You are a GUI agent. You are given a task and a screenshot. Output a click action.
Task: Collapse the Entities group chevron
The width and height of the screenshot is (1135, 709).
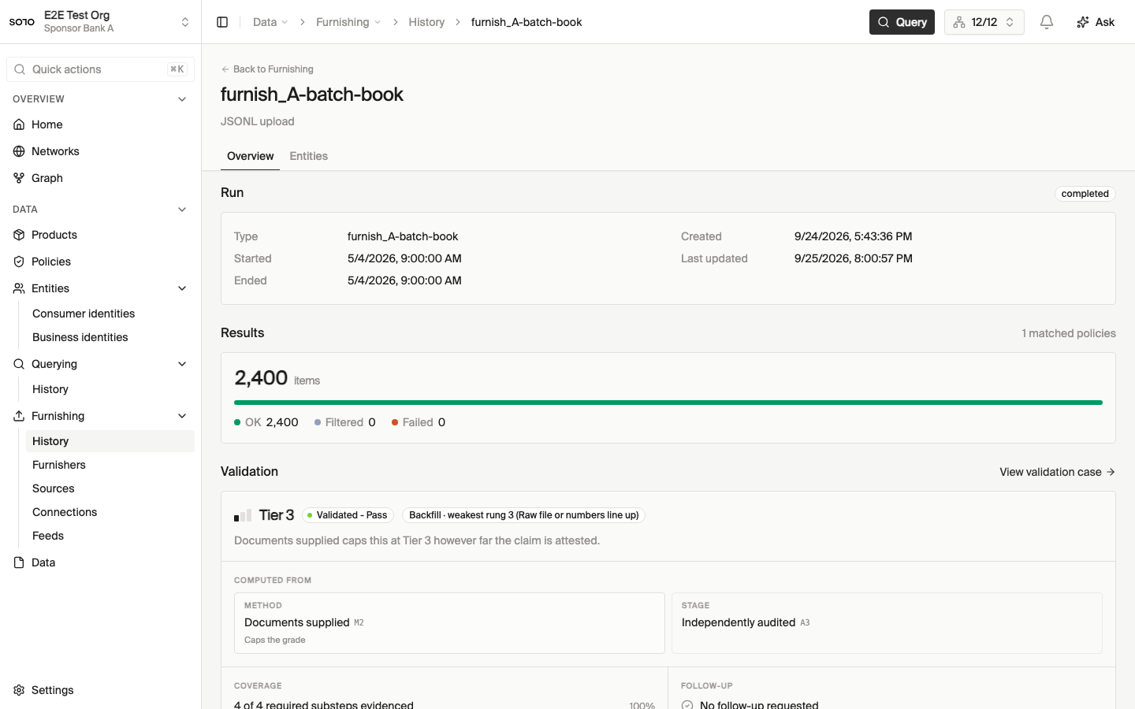coord(182,288)
